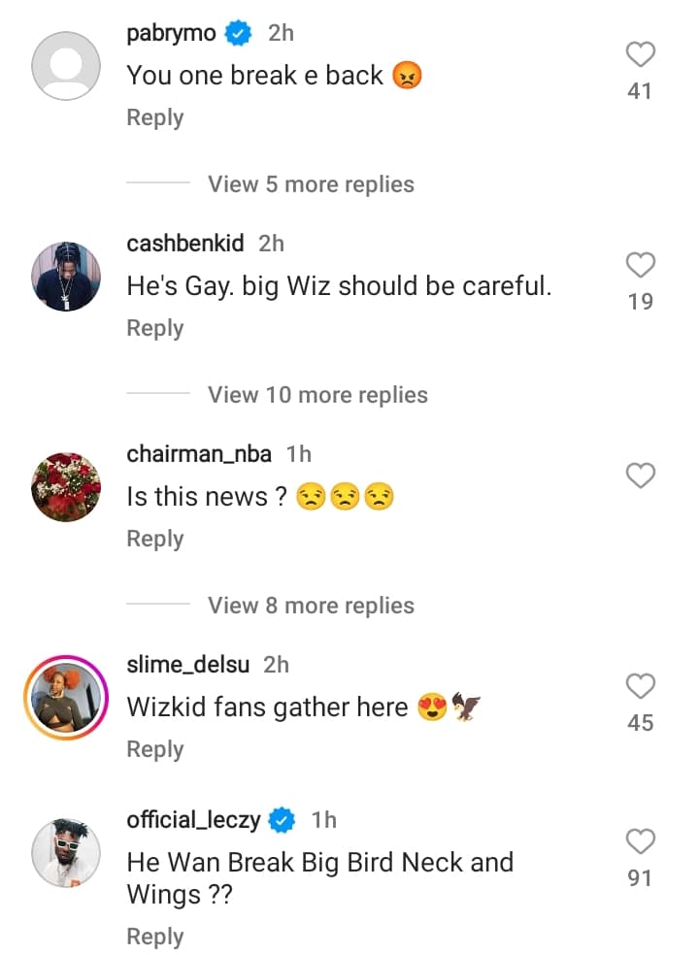
Task: View slime_delsu's story ring avatar
Action: tap(66, 698)
